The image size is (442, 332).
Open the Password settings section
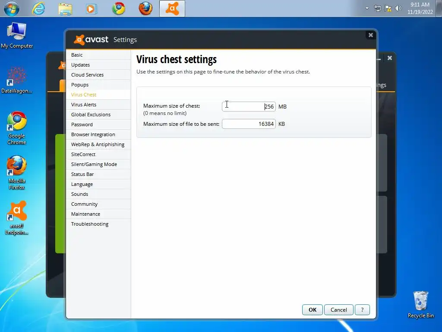[x=98, y=124]
